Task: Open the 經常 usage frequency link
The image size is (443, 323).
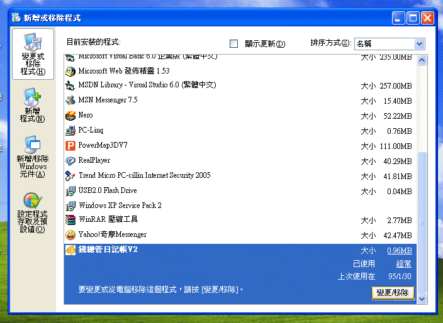Action: coord(403,264)
